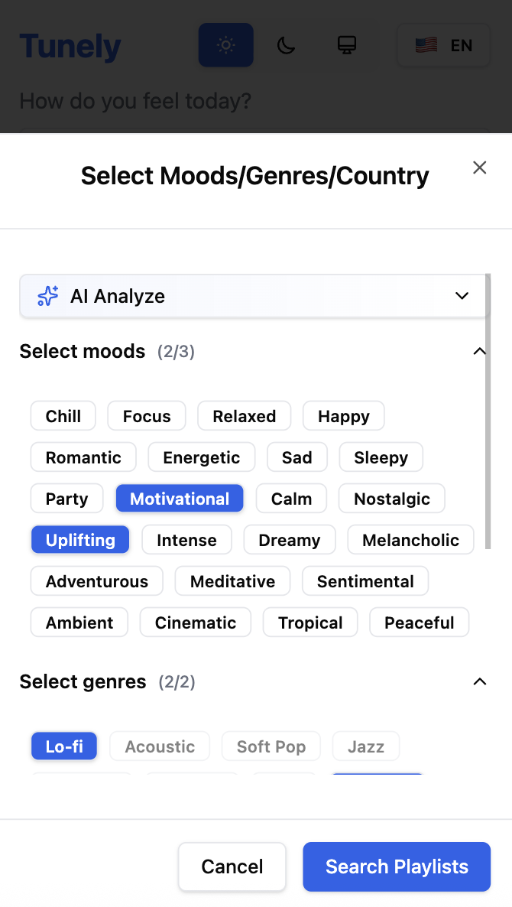Deselect the Uplifting mood chip
The width and height of the screenshot is (512, 907).
click(x=80, y=540)
